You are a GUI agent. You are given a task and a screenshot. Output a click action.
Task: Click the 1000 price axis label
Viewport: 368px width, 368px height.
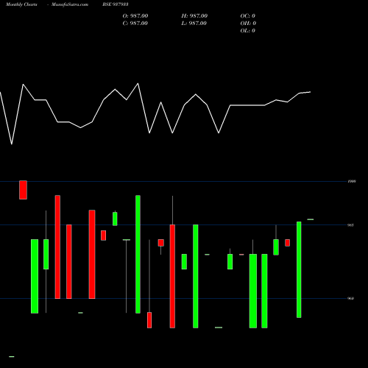pos(352,181)
